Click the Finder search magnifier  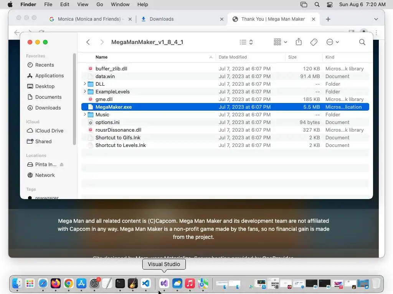[362, 42]
